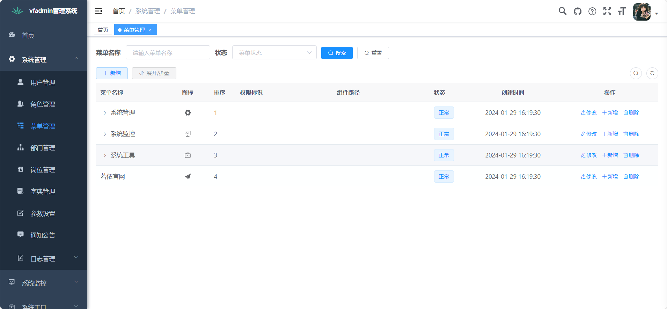The height and width of the screenshot is (309, 667).
Task: Switch to the 首页 tab
Action: 103,30
